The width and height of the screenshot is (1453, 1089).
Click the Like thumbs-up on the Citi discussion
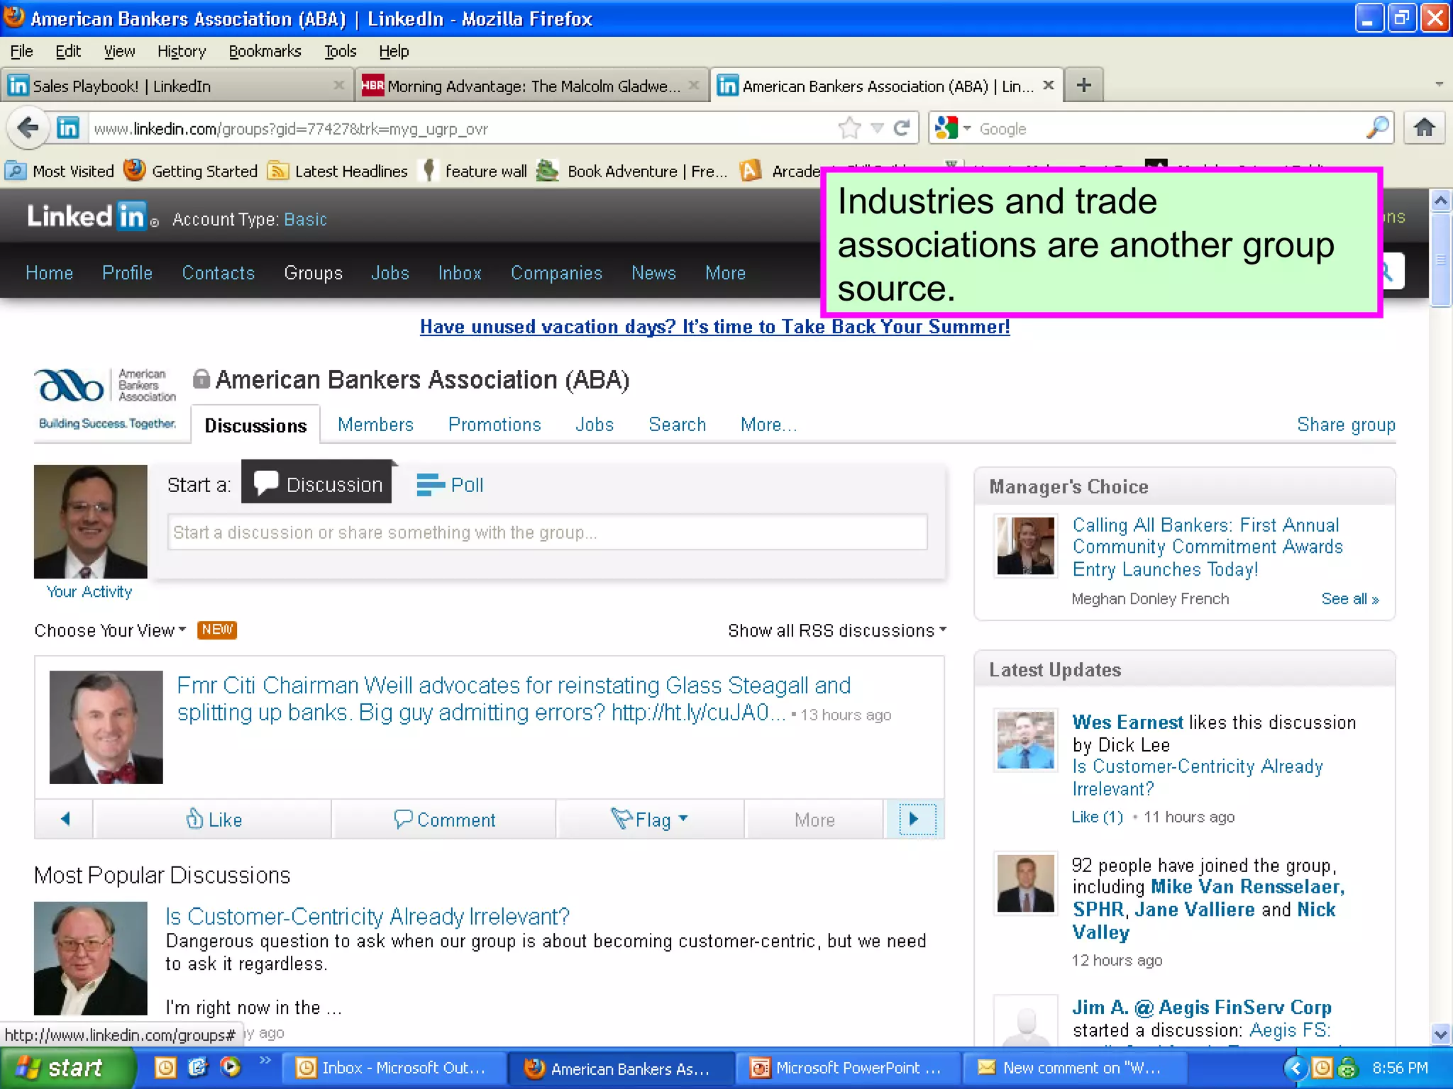point(214,820)
